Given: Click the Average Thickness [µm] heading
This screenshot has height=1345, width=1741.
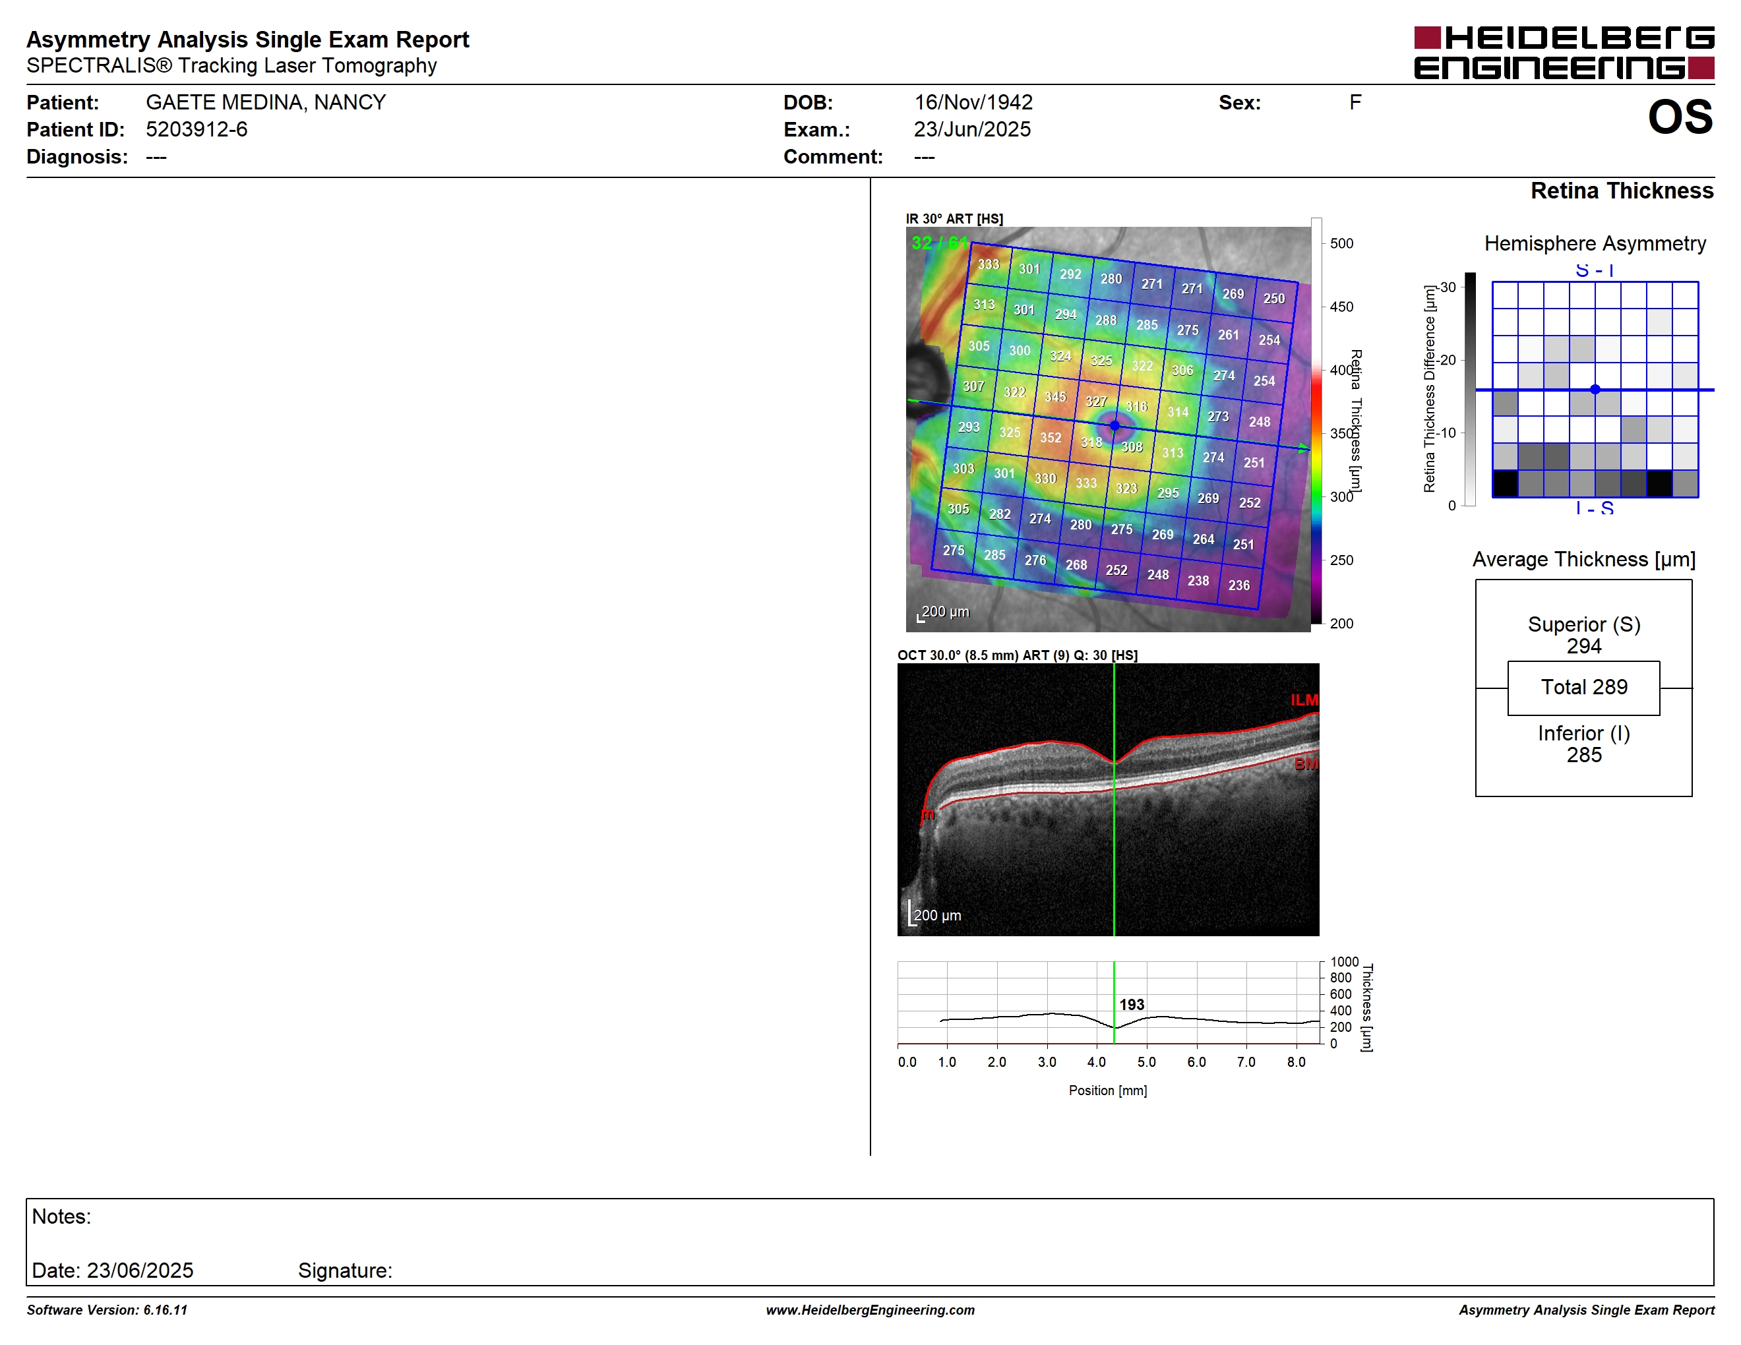Looking at the screenshot, I should click(1583, 559).
